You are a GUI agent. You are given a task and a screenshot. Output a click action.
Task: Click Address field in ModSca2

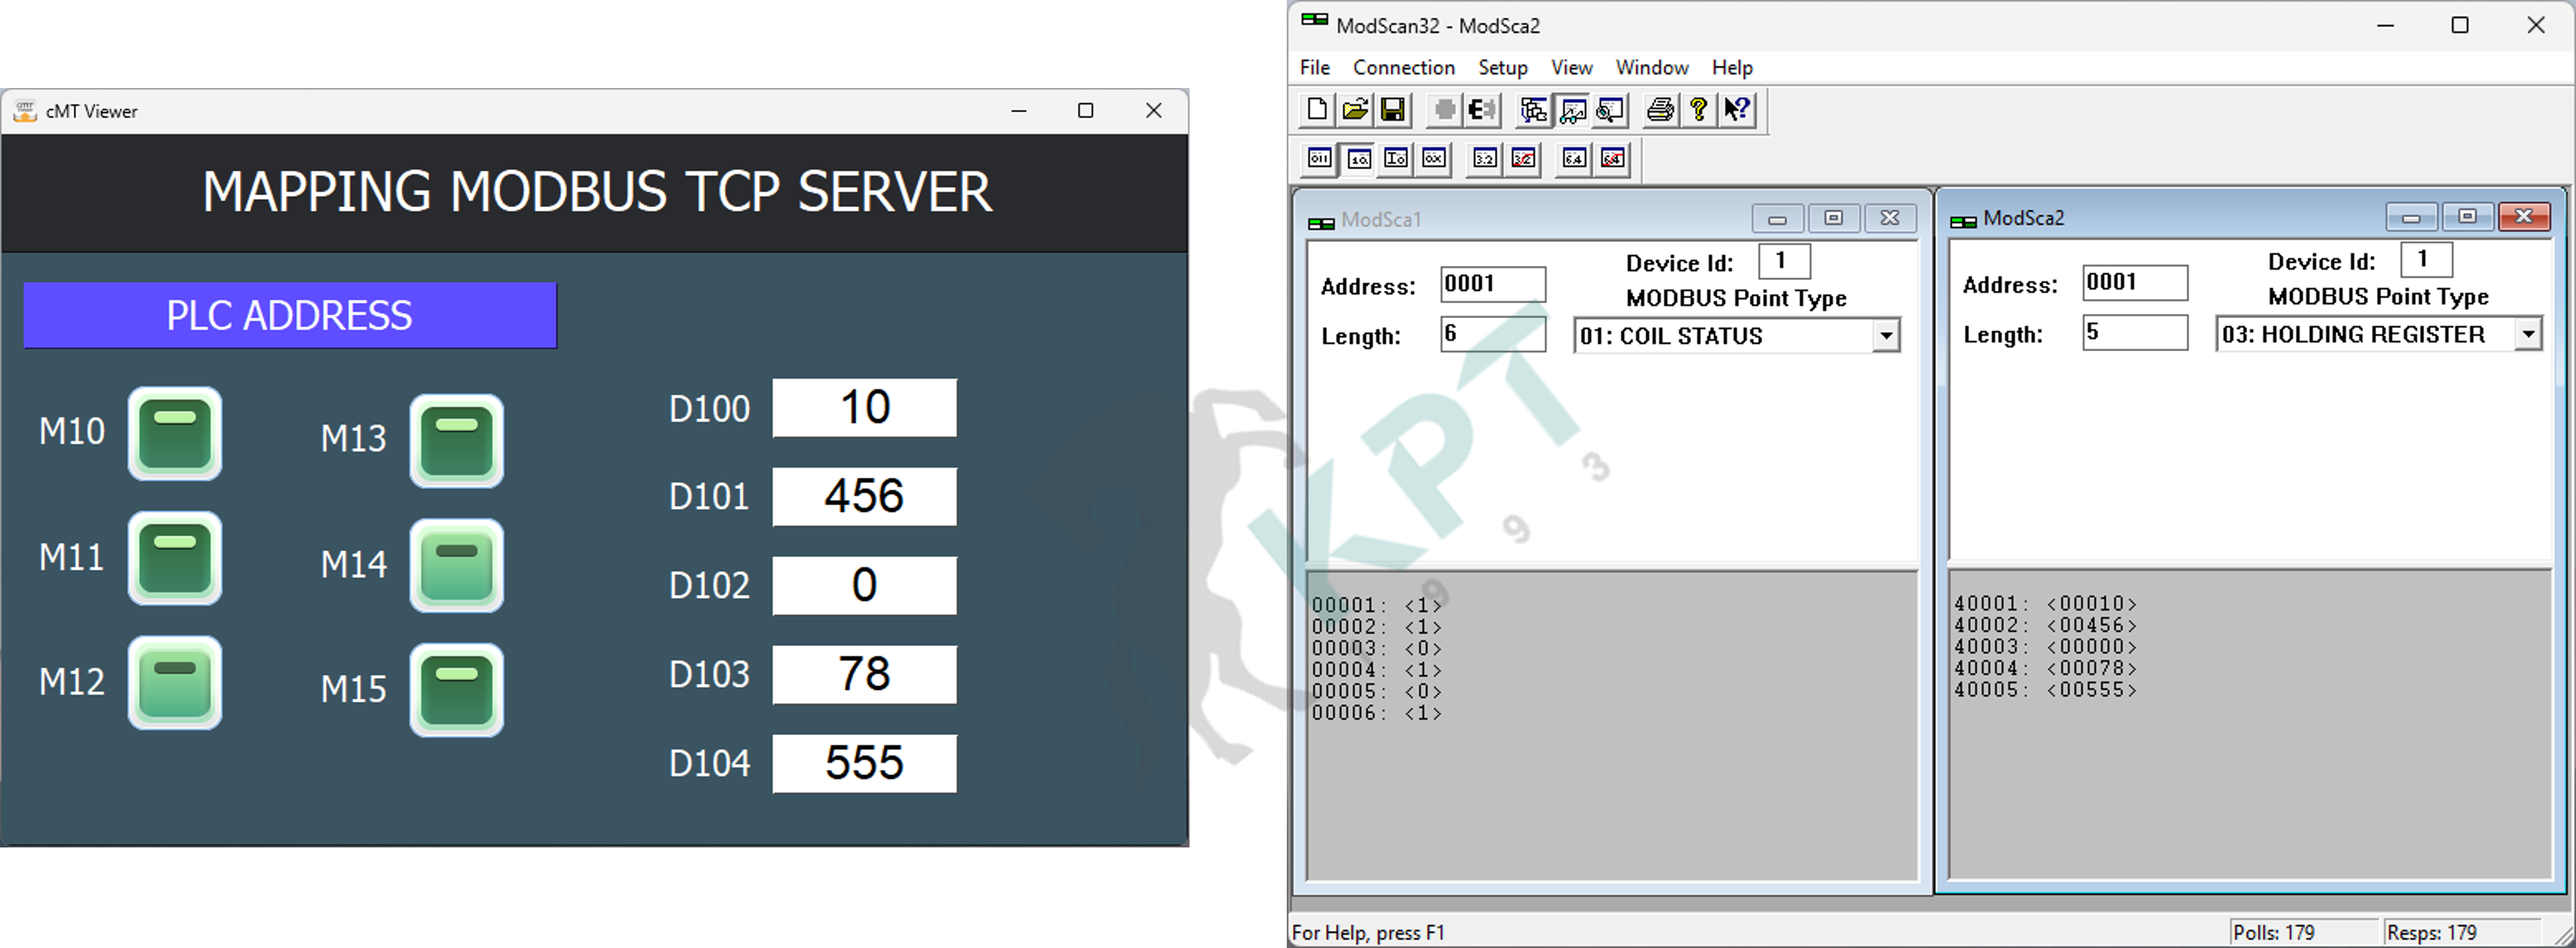point(2135,282)
